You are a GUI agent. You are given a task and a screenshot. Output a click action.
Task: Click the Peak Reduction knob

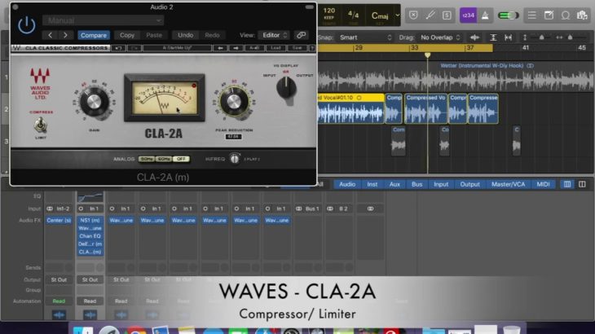pyautogui.click(x=234, y=102)
